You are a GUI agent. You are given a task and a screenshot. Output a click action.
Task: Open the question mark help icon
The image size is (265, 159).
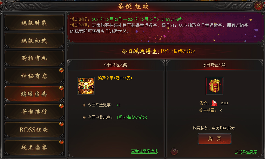coord(174,151)
